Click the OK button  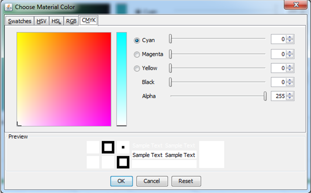pyautogui.click(x=121, y=181)
